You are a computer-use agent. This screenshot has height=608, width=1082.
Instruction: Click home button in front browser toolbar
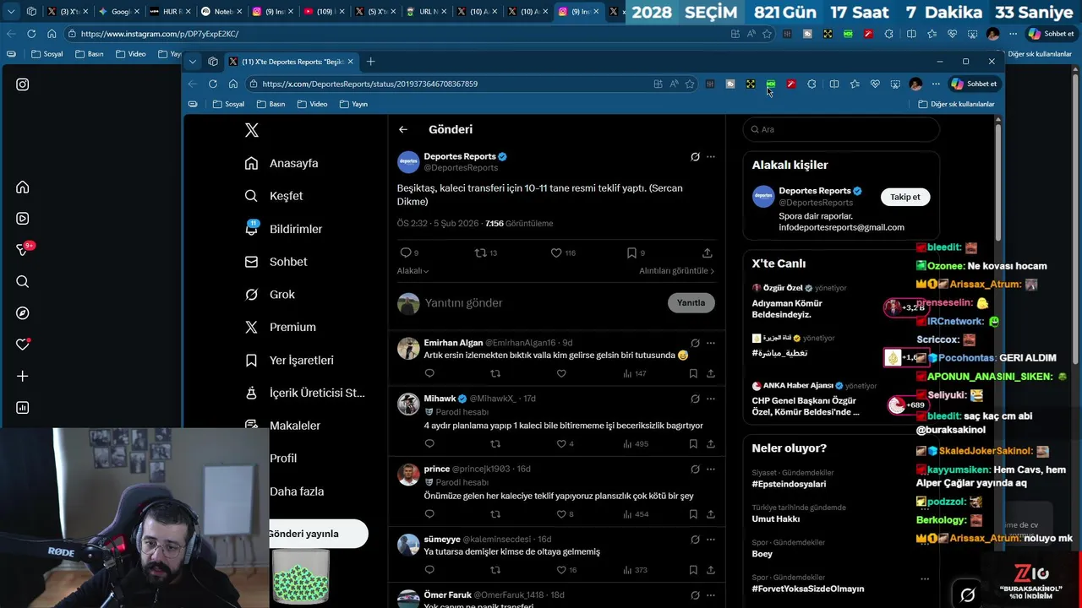tap(233, 84)
